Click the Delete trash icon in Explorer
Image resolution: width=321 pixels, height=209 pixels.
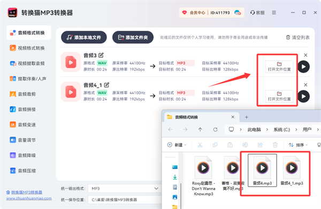point(275,145)
